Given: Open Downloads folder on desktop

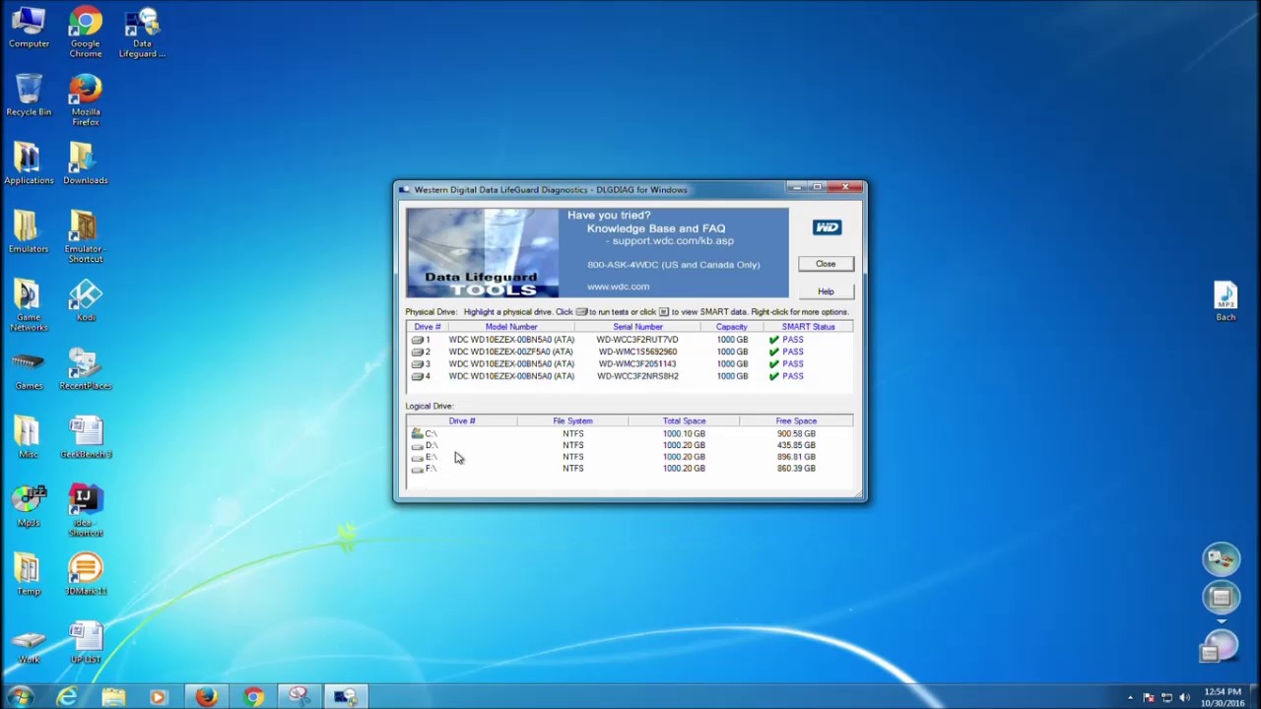Looking at the screenshot, I should point(86,163).
